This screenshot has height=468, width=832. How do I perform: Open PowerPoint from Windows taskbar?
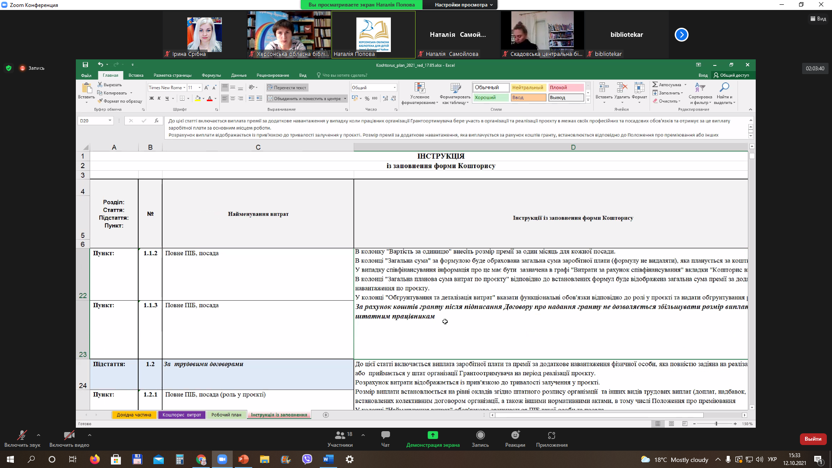(244, 459)
